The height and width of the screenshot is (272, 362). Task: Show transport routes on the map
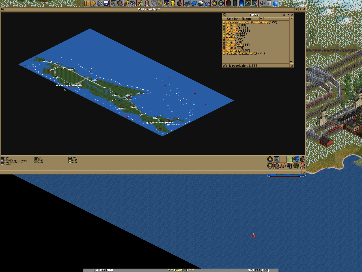coord(290,166)
